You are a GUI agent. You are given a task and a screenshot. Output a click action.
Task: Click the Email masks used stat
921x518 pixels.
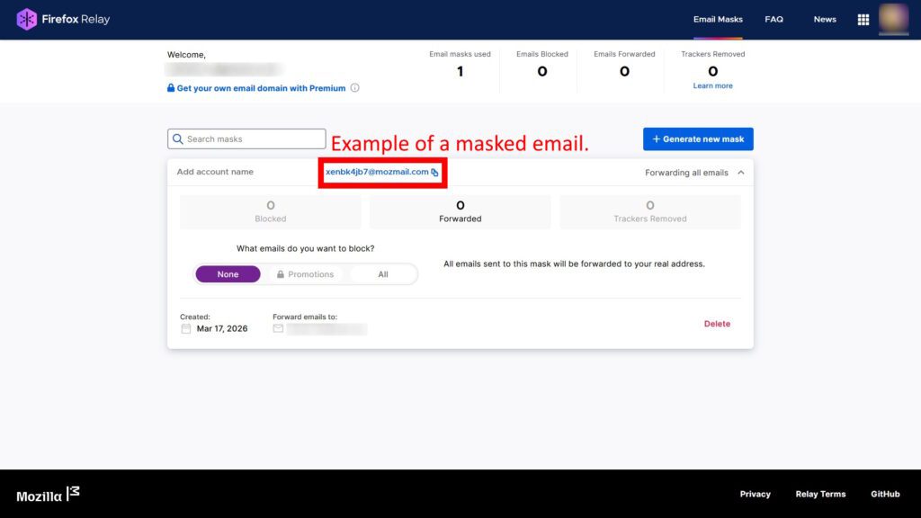click(460, 65)
